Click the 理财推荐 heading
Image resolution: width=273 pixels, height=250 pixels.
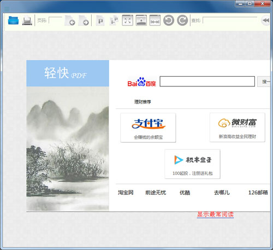click(143, 102)
